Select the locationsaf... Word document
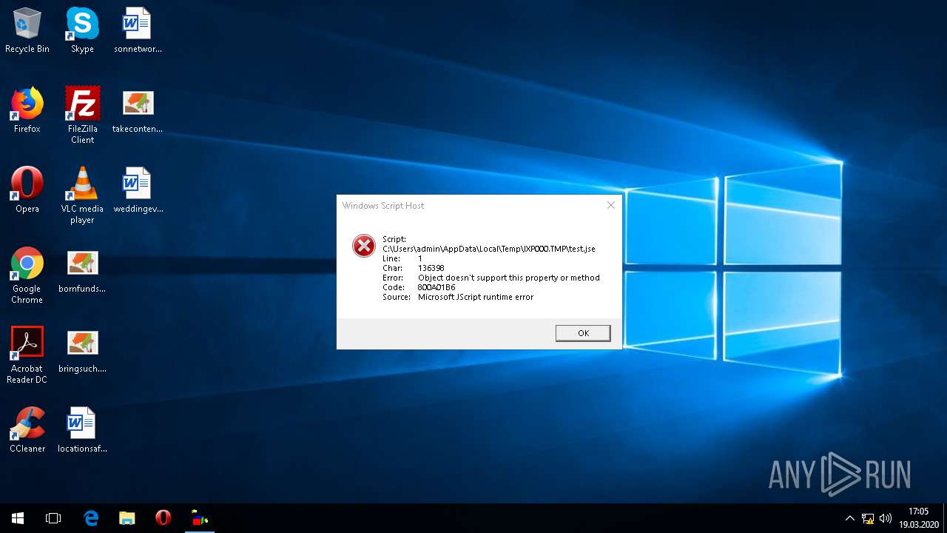The image size is (947, 533). tap(82, 430)
